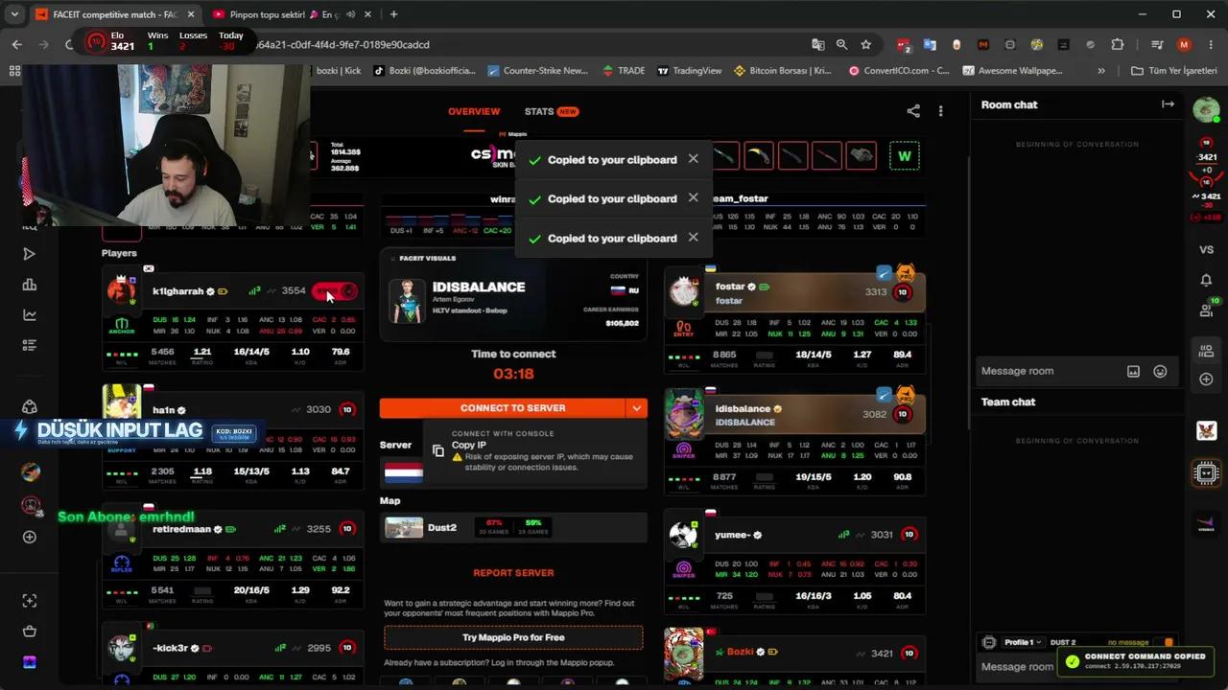Click the image upload icon in Room chat
Image resolution: width=1228 pixels, height=690 pixels.
[1133, 371]
